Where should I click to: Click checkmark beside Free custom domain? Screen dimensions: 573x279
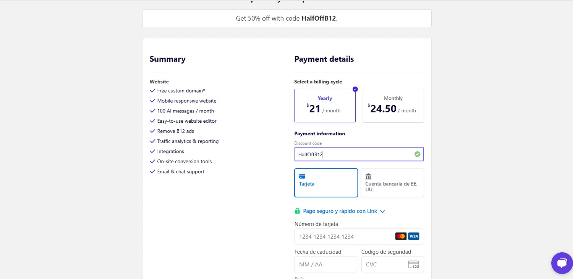click(152, 91)
